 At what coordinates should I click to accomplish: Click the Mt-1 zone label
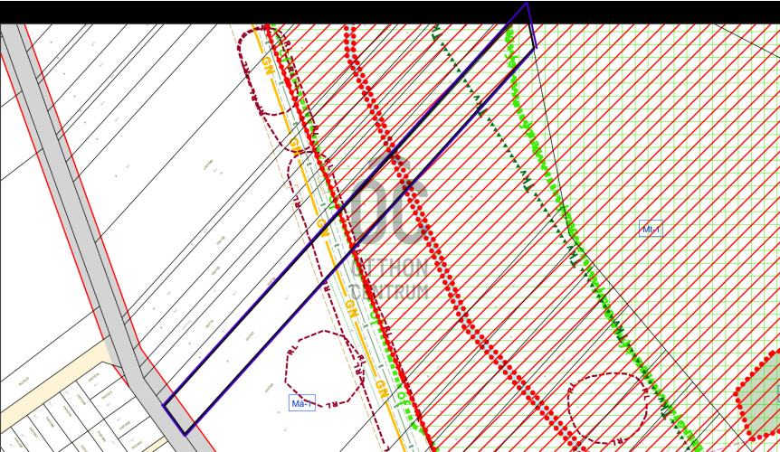click(x=651, y=230)
